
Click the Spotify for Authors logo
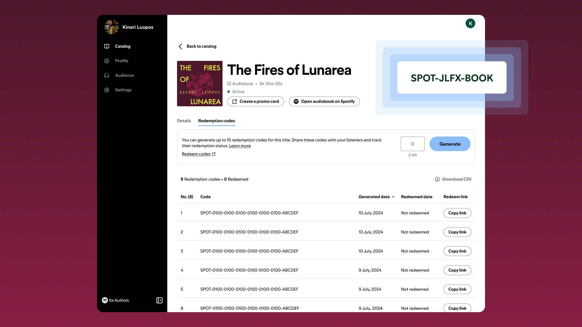pos(115,300)
